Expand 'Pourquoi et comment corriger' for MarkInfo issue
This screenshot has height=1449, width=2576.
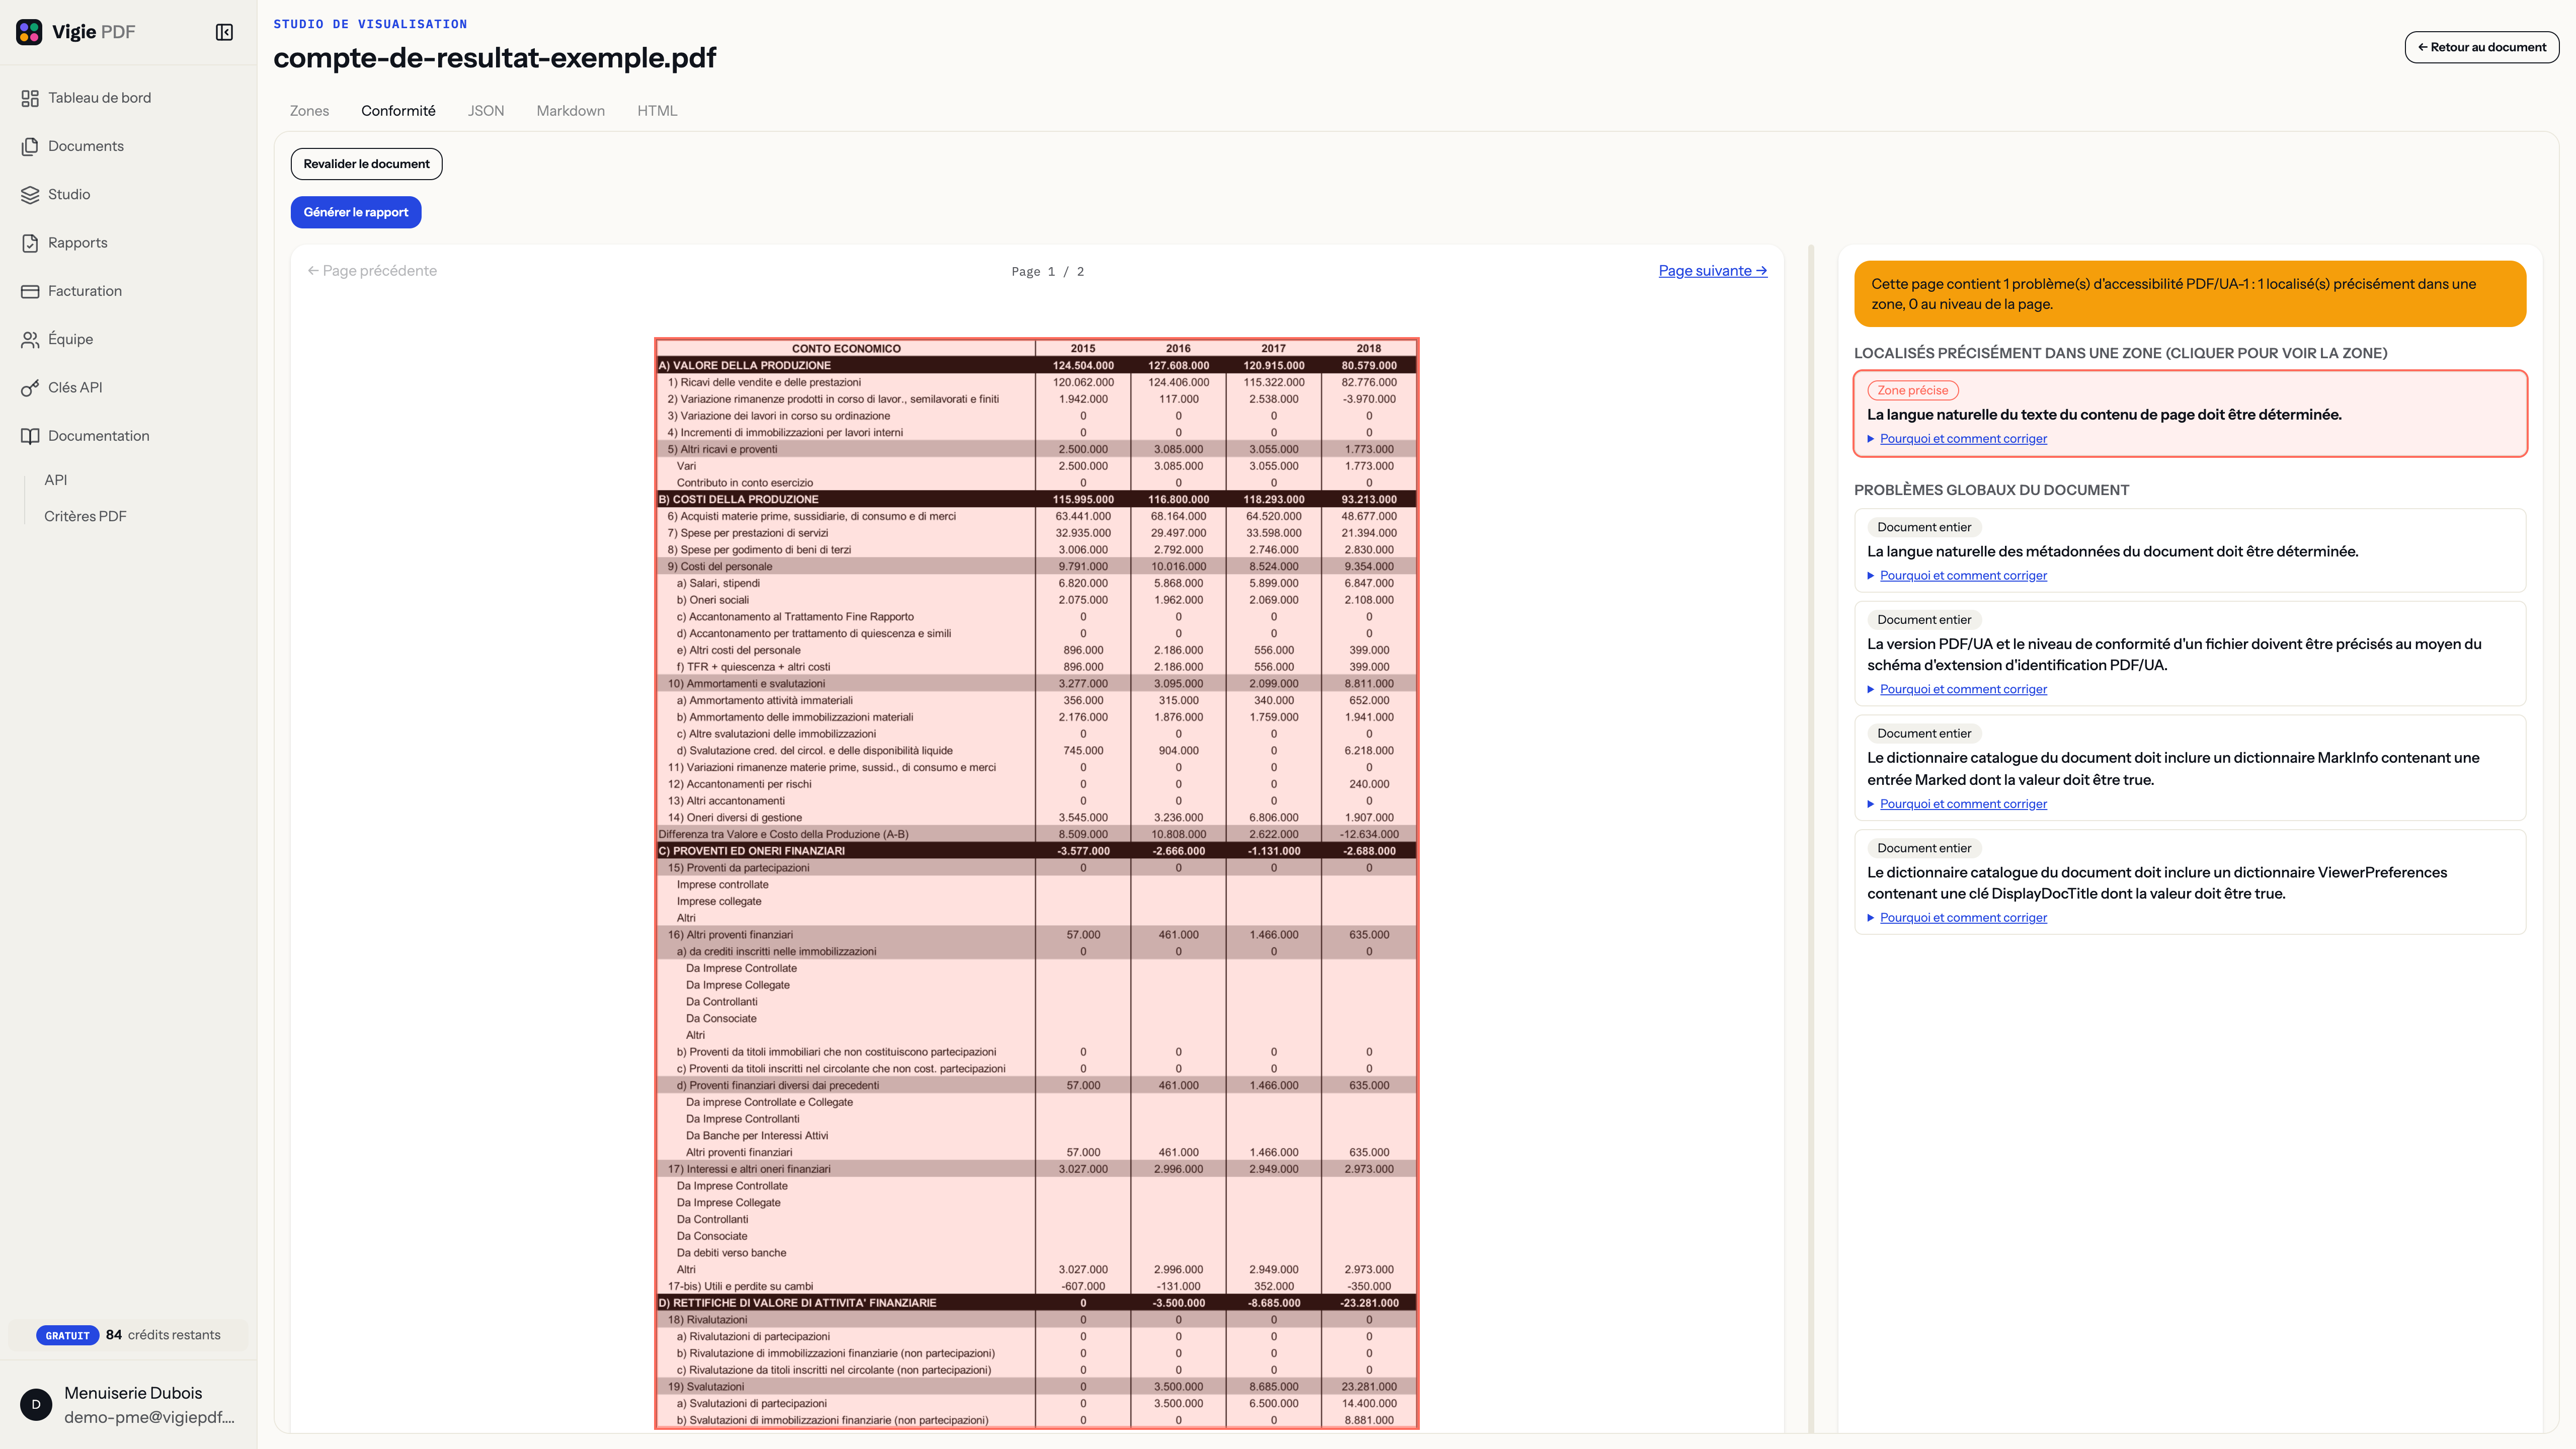click(1962, 804)
